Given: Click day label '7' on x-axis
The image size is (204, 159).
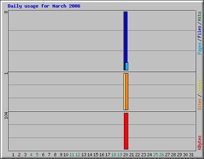Looking at the screenshot, I should 49,155.
